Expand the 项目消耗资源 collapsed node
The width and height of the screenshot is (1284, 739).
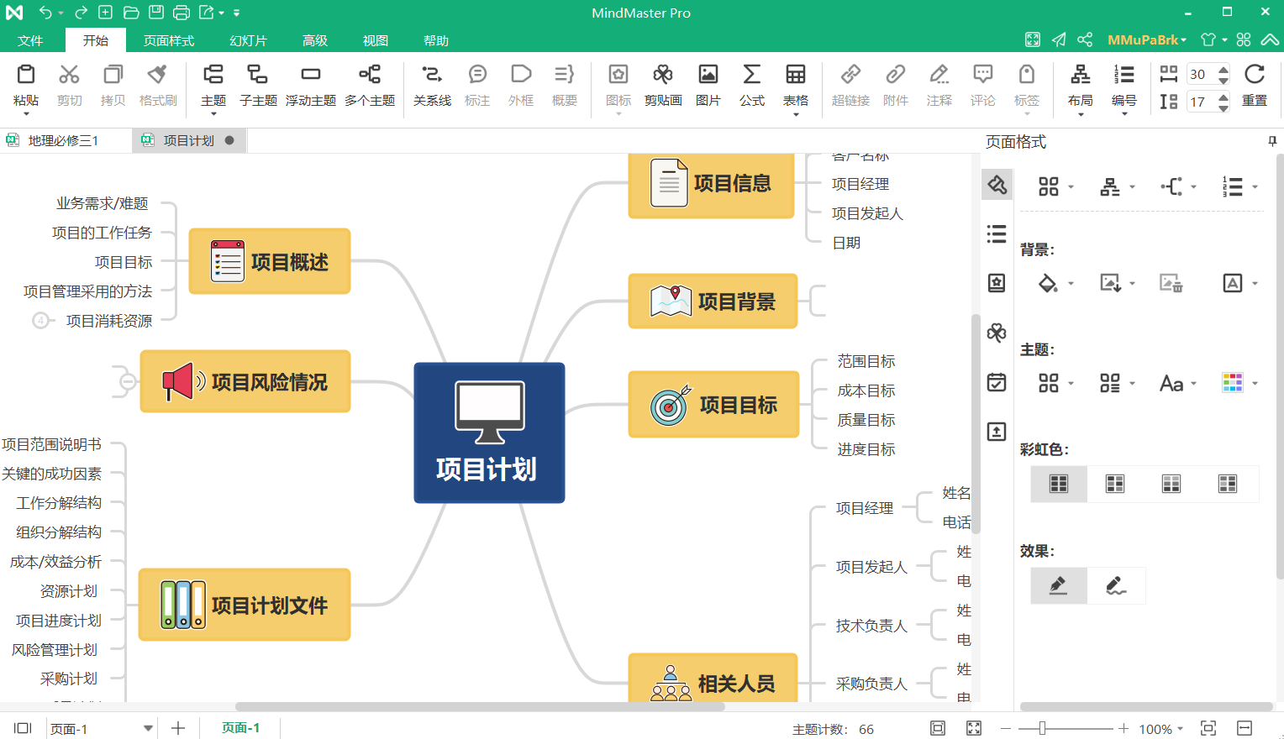(x=40, y=321)
